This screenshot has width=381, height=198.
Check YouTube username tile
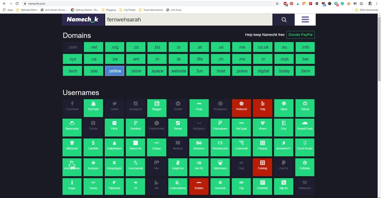93,108
